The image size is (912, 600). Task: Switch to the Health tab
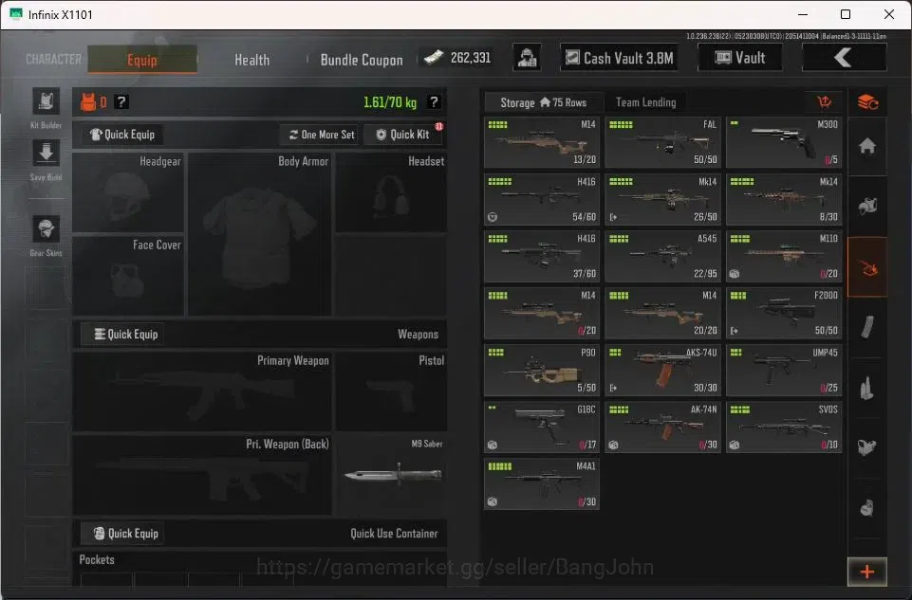tap(251, 60)
